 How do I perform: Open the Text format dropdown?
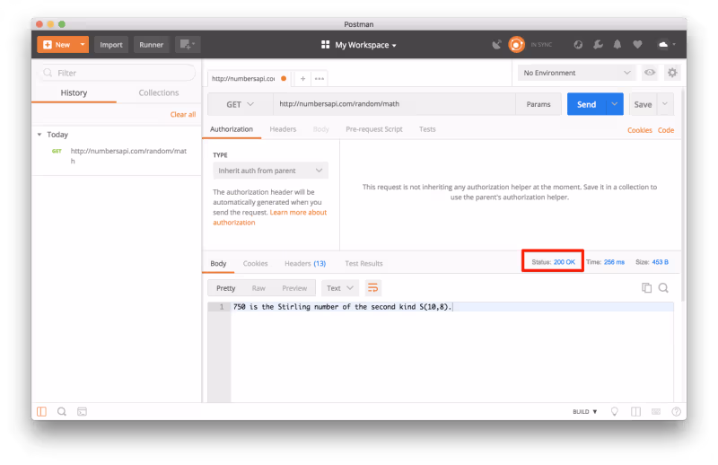click(340, 288)
